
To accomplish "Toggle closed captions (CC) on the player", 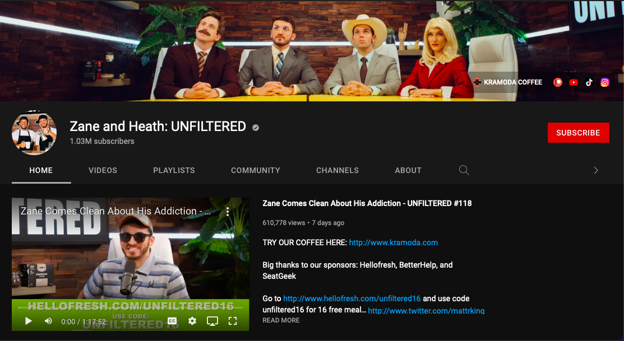I will click(172, 321).
